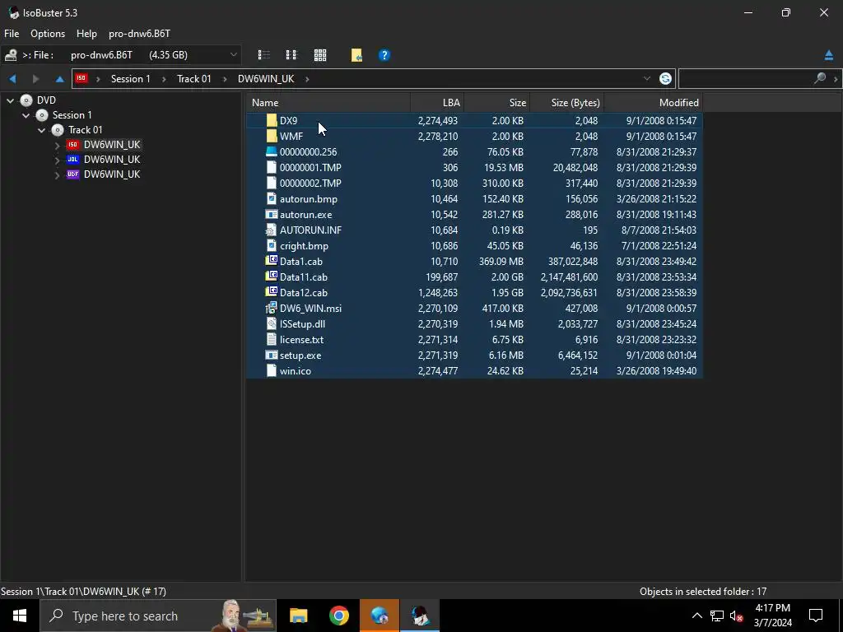Open the blue help question mark icon
This screenshot has height=632, width=843.
[x=384, y=55]
